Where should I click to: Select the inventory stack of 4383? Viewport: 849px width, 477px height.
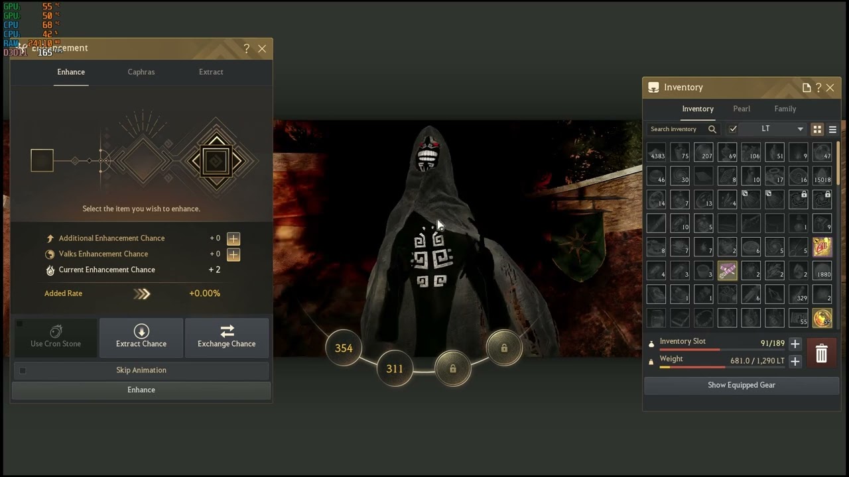(657, 152)
